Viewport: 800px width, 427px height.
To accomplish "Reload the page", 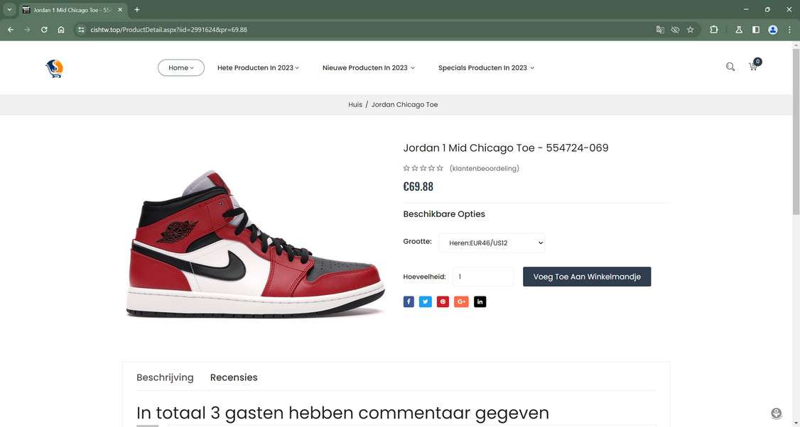I will (x=44, y=30).
